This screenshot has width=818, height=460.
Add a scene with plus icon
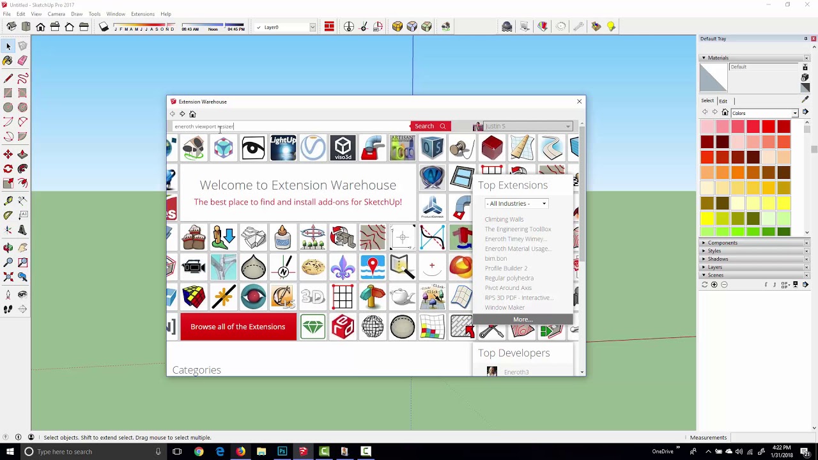(714, 285)
